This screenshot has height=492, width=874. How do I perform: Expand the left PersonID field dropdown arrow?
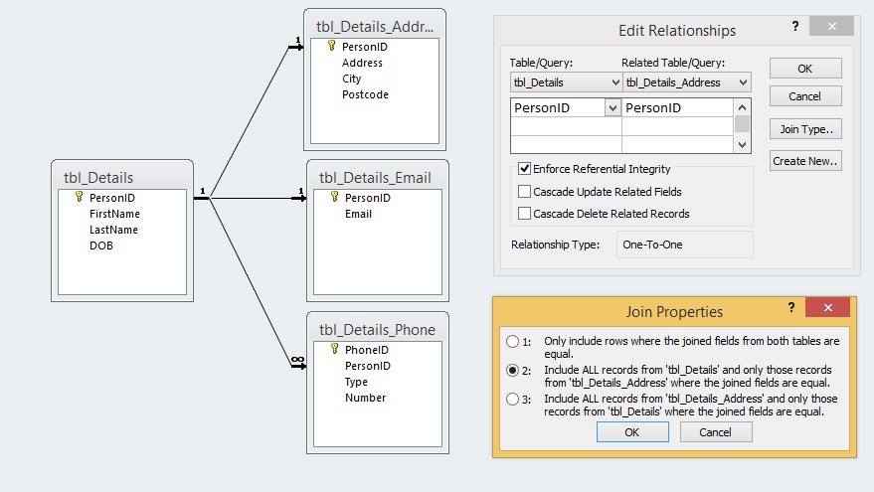(x=612, y=107)
